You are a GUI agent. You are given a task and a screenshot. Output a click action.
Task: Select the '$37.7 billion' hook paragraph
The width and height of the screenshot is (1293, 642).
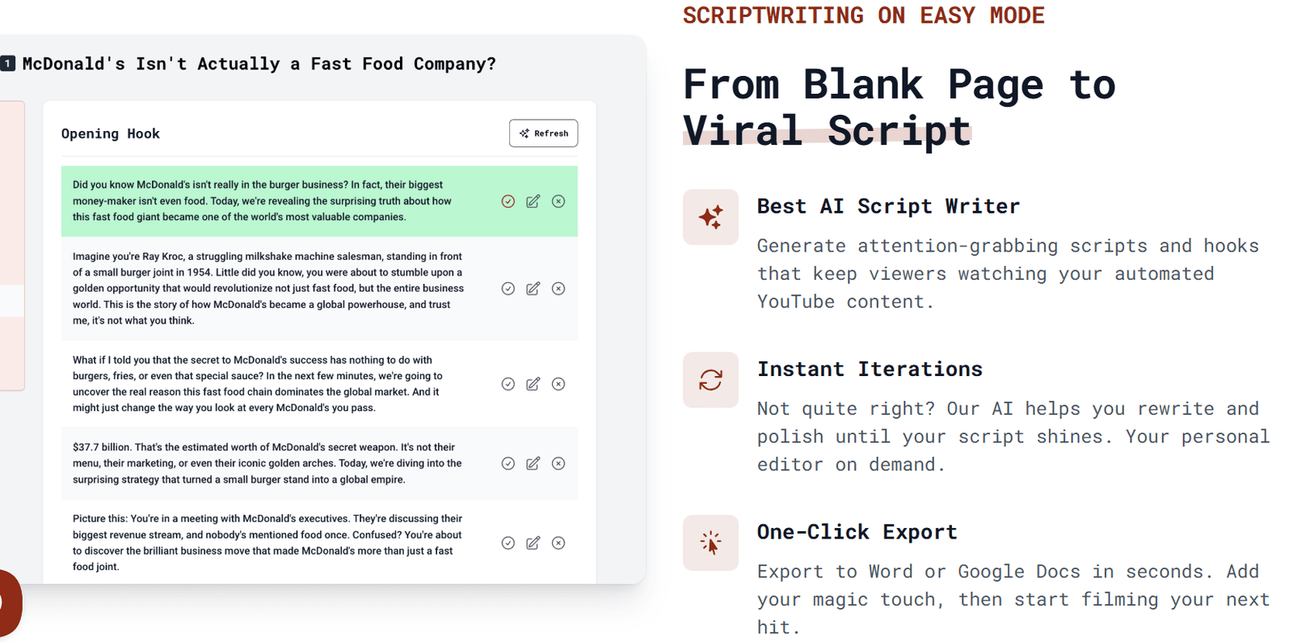(x=267, y=463)
